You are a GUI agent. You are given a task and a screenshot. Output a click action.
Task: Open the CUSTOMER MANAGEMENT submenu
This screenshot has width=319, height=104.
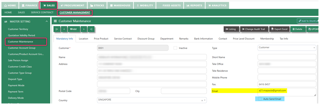click(75, 12)
